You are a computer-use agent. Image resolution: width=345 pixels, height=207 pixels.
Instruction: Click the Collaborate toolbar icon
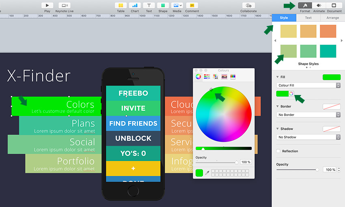[248, 6]
